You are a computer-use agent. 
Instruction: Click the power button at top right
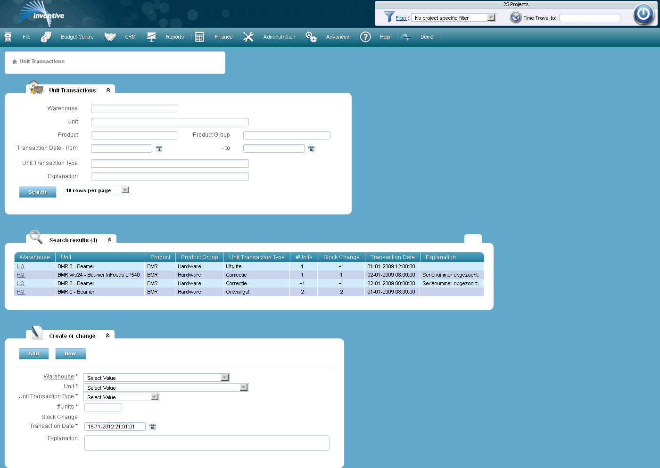(x=643, y=15)
